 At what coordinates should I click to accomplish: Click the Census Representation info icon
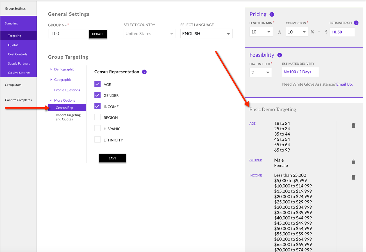click(144, 72)
